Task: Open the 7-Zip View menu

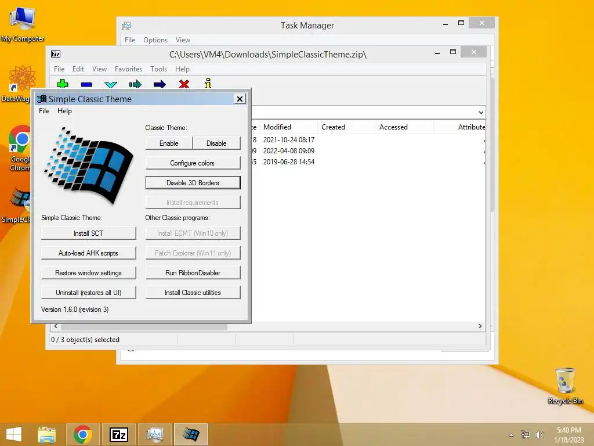Action: coord(99,69)
